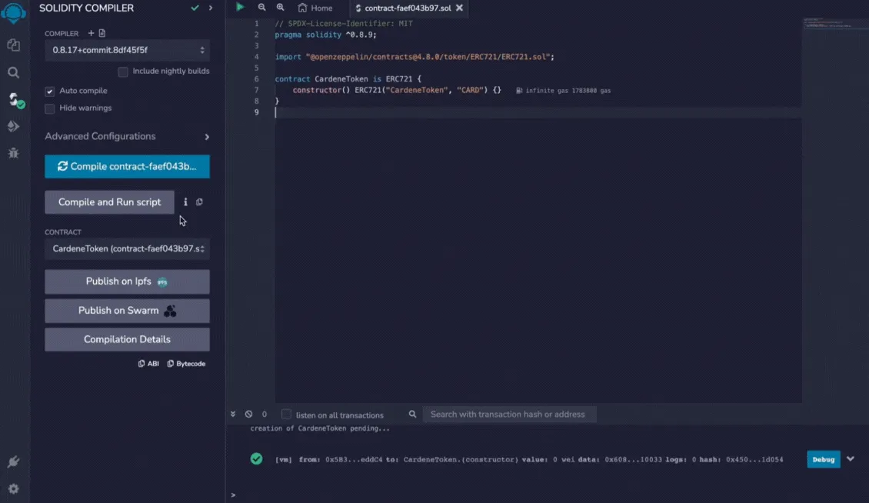Open Remix Settings gear icon

click(13, 488)
